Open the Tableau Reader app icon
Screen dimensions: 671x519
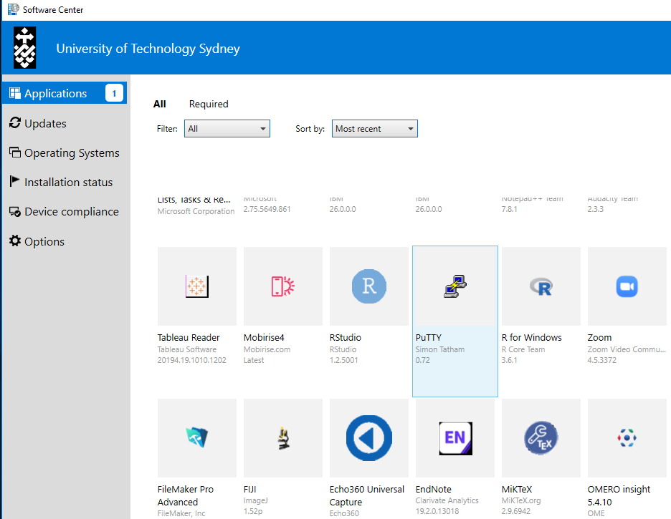[x=196, y=286]
